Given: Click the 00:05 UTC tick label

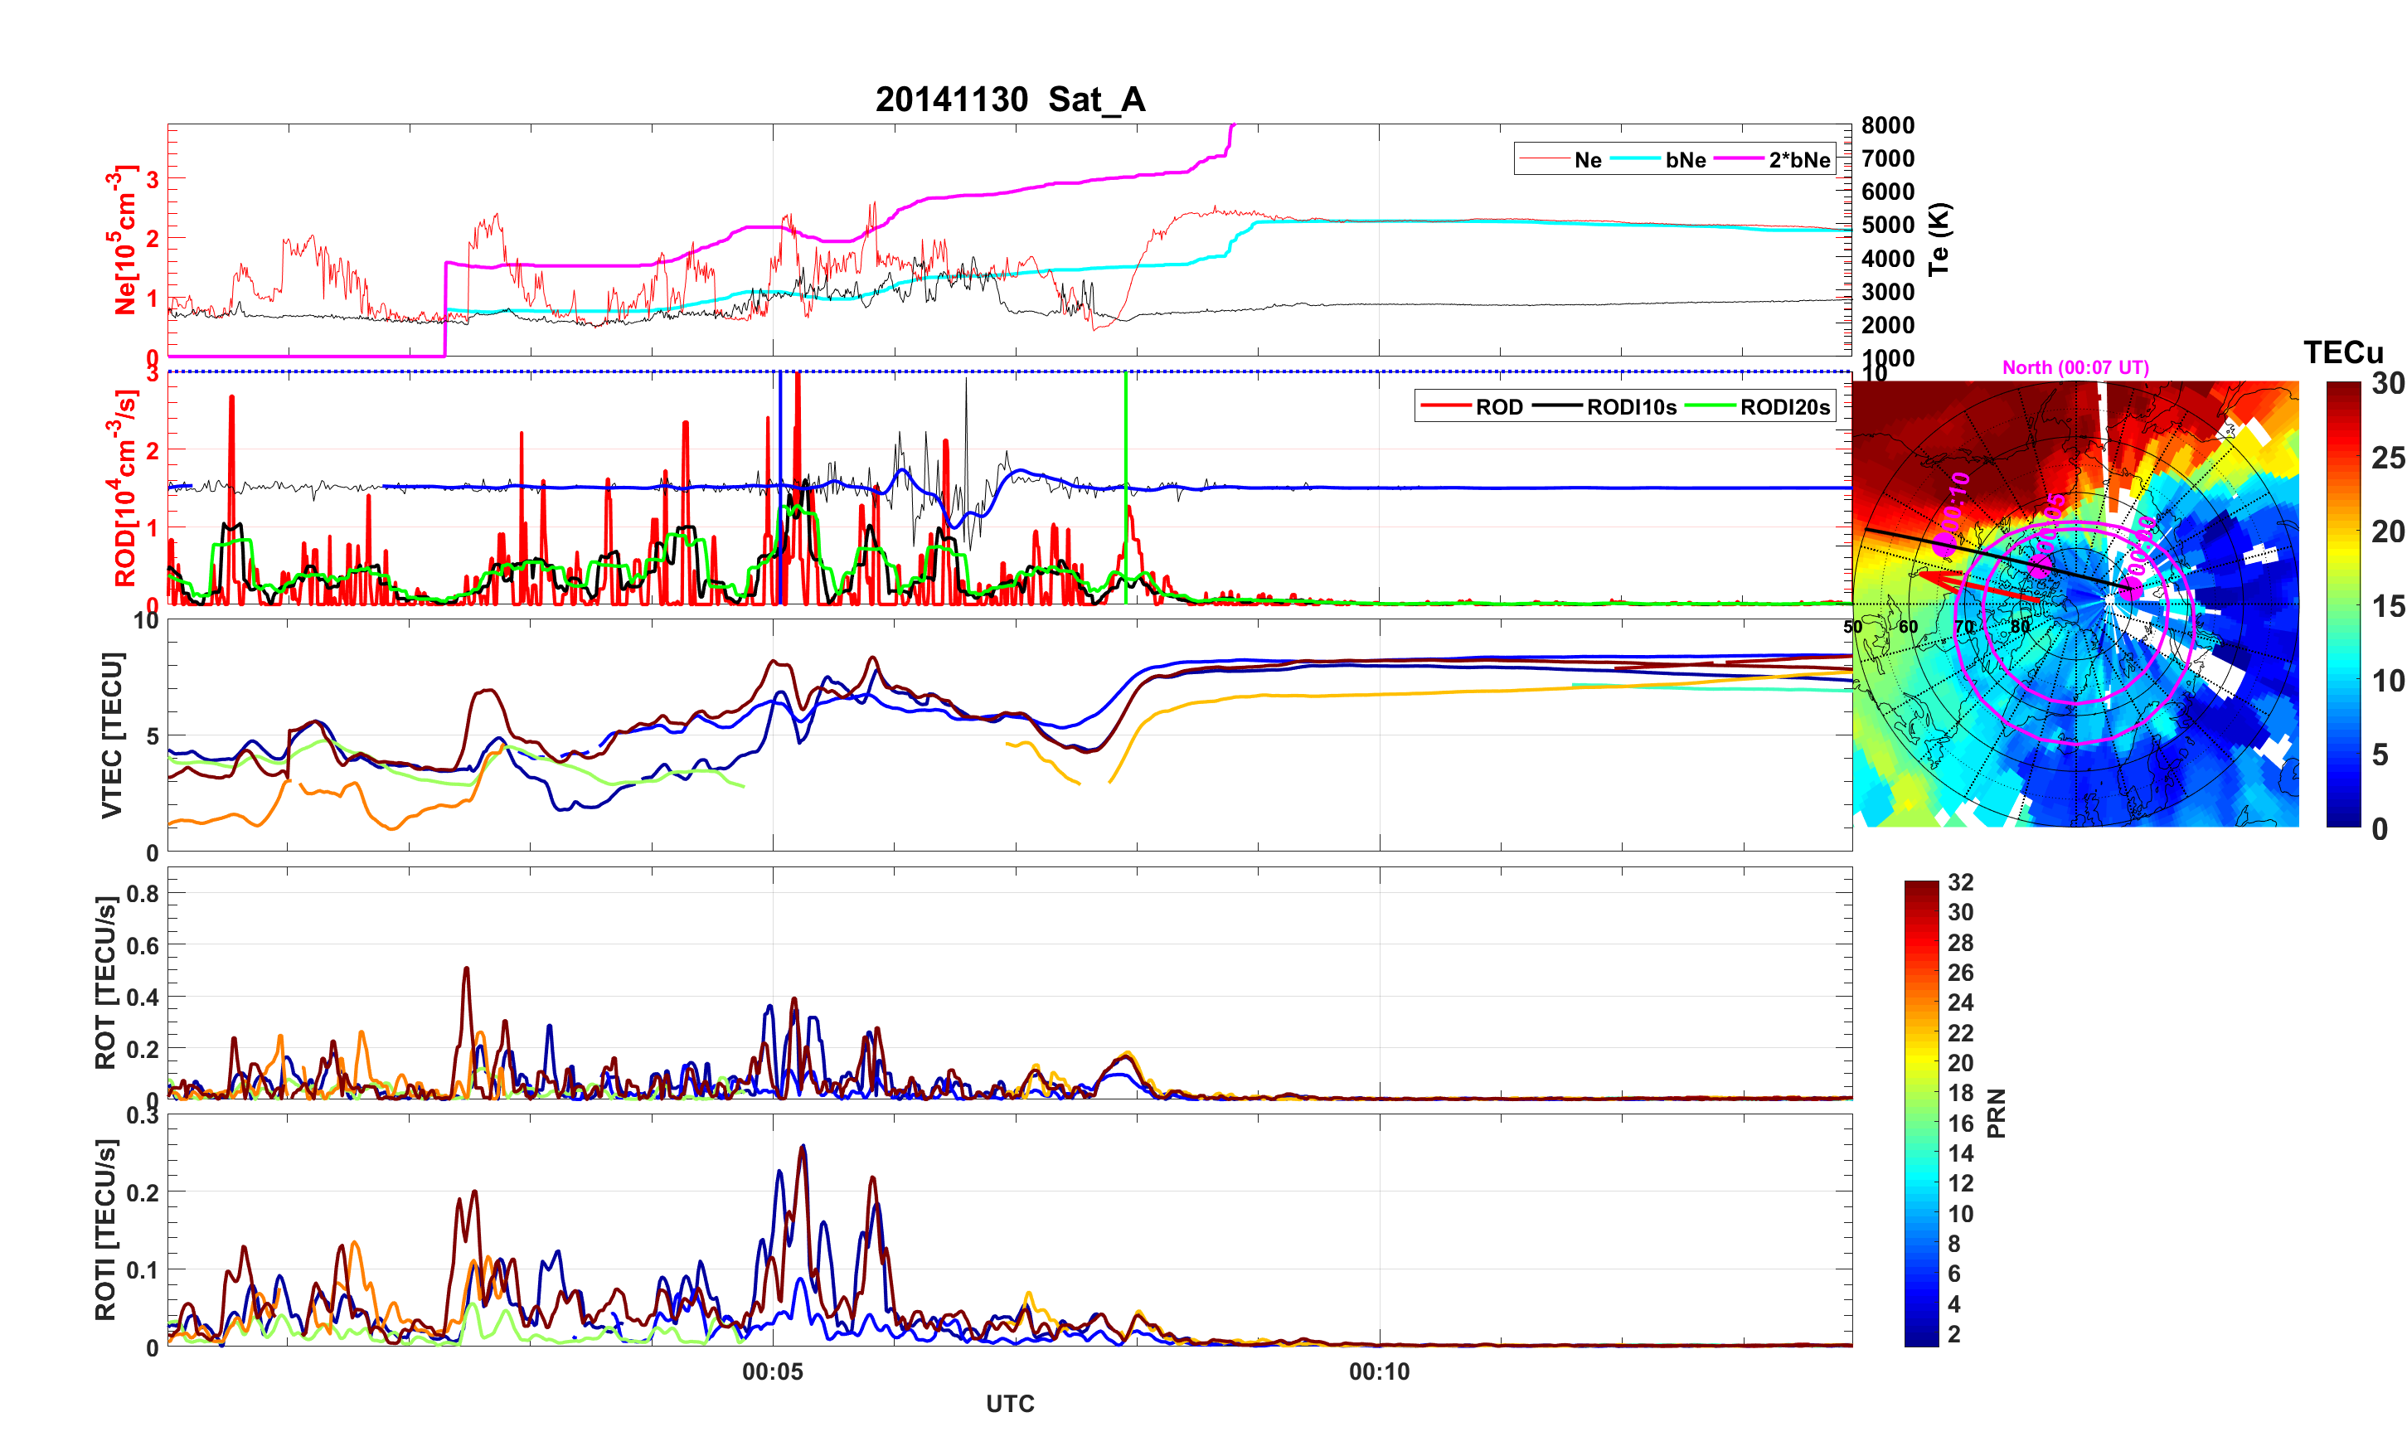Looking at the screenshot, I should pos(772,1372).
